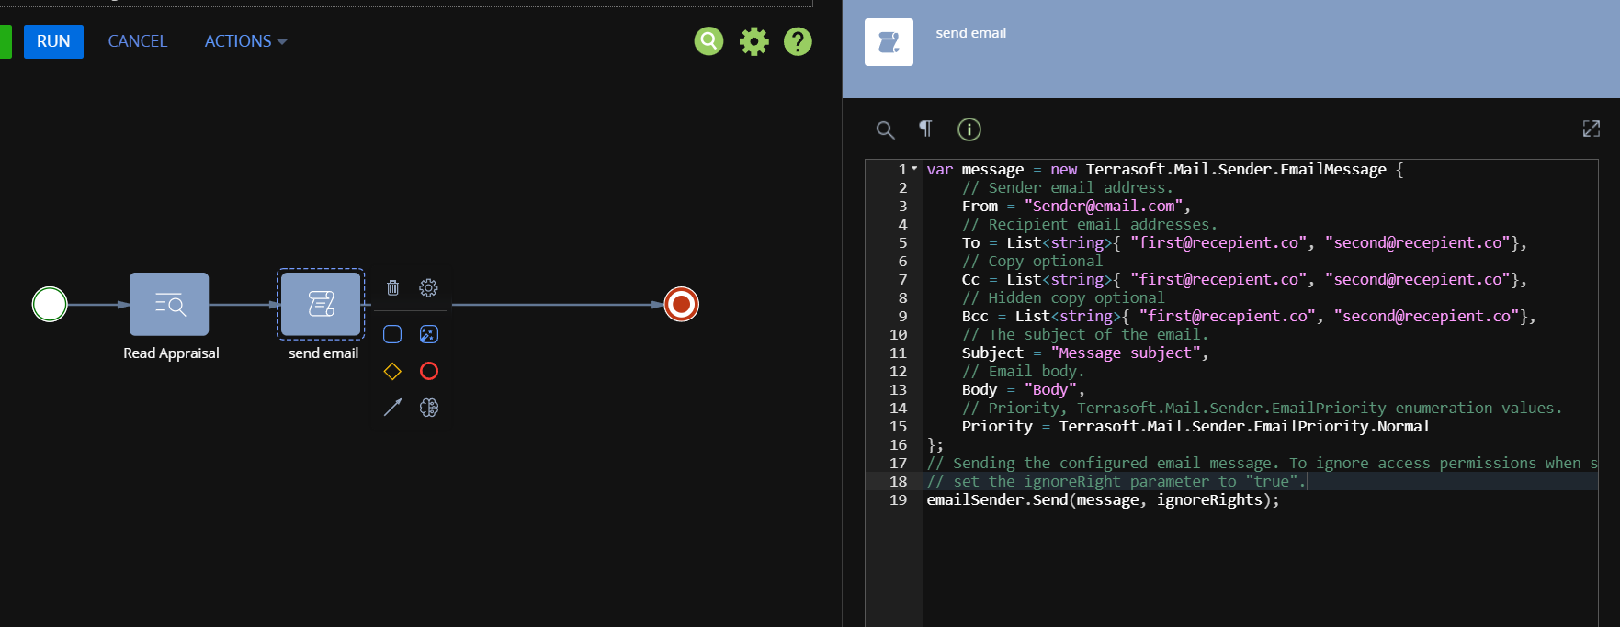Screen dimensions: 1620x627
Task: Select the green start event circle
Action: 50,304
